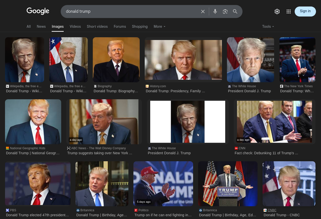Click the History.com source favicon

(147, 86)
